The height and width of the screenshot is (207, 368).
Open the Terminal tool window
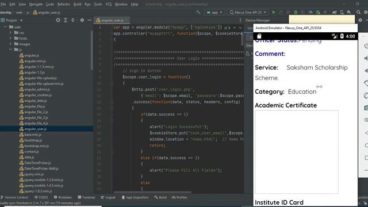coord(86,197)
